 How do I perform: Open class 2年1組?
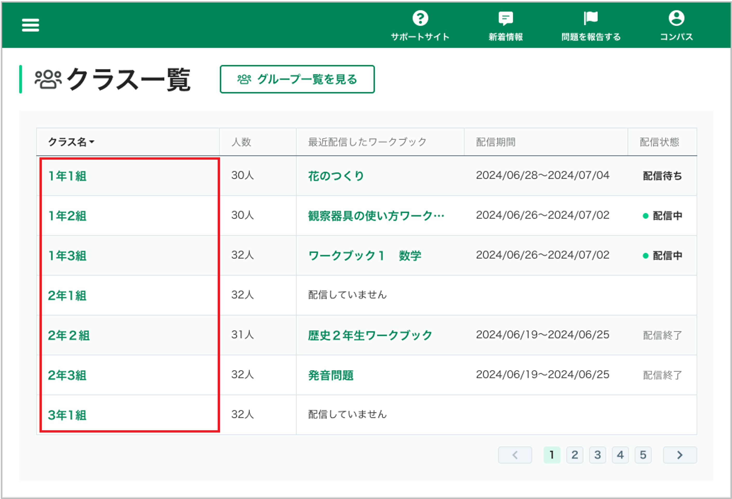[67, 295]
